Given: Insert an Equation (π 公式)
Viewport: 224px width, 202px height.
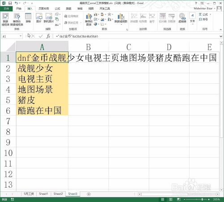Looking at the screenshot, I should 203,14.
